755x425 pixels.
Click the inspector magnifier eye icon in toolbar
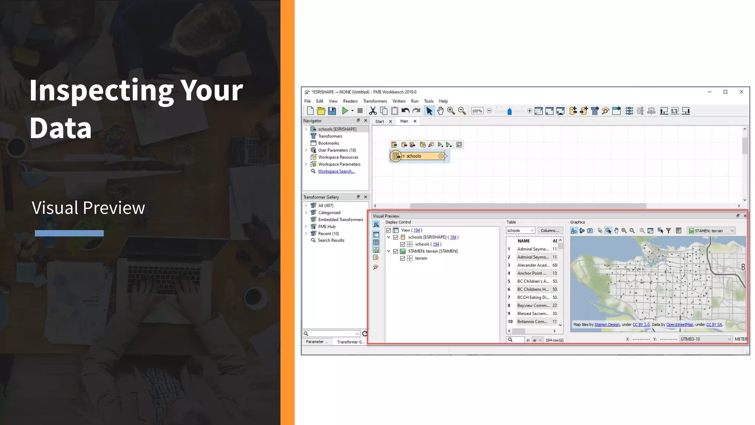pyautogui.click(x=605, y=111)
